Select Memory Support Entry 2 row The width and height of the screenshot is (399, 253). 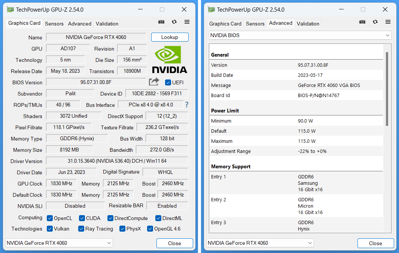296,206
